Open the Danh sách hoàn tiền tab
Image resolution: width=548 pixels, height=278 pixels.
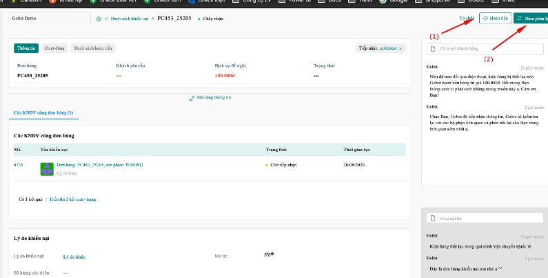[93, 48]
